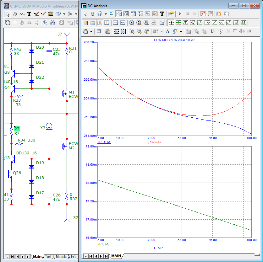Click I(R7) (A) green plot label
The width and height of the screenshot is (263, 262).
coord(103,244)
